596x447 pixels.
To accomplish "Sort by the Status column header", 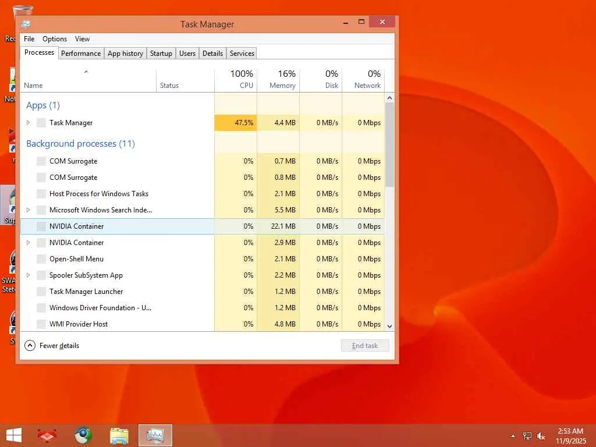I will pos(186,80).
